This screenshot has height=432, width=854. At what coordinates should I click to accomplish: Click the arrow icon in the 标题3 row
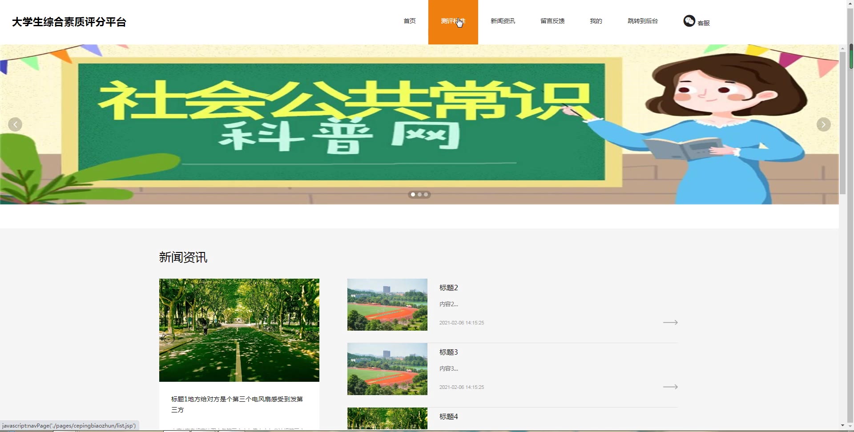(x=670, y=387)
